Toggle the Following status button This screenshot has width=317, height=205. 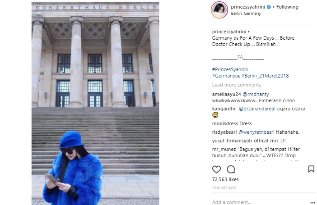coord(287,7)
